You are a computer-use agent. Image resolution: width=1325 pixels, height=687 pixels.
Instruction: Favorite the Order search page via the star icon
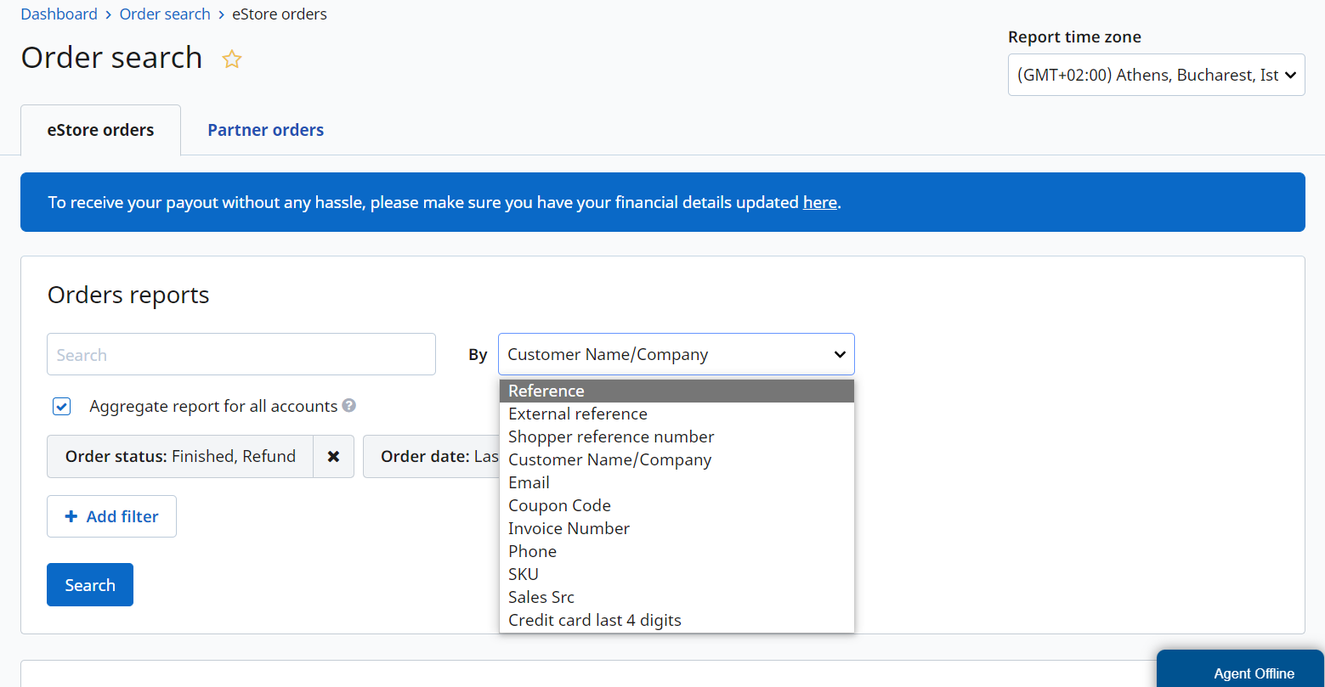(x=231, y=59)
